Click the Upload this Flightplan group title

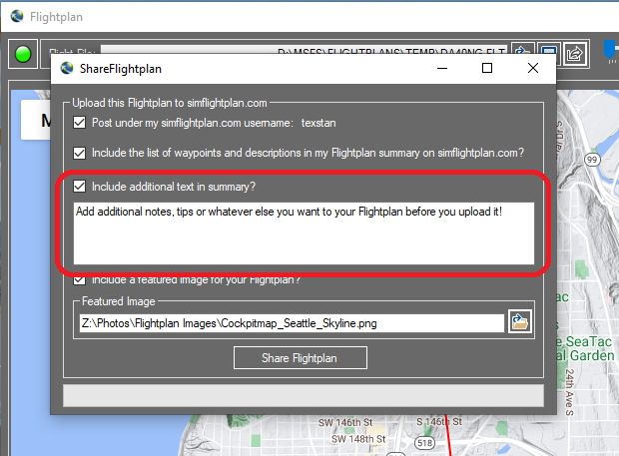pyautogui.click(x=170, y=103)
